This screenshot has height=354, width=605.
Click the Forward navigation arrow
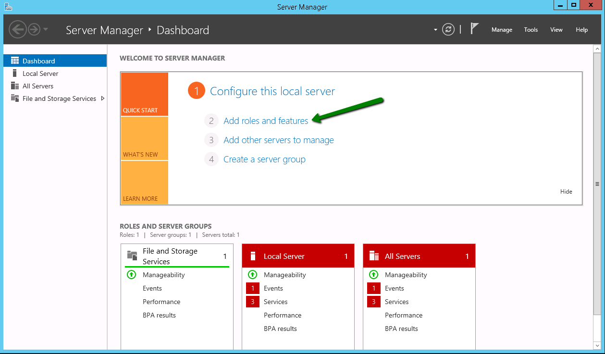pyautogui.click(x=34, y=30)
